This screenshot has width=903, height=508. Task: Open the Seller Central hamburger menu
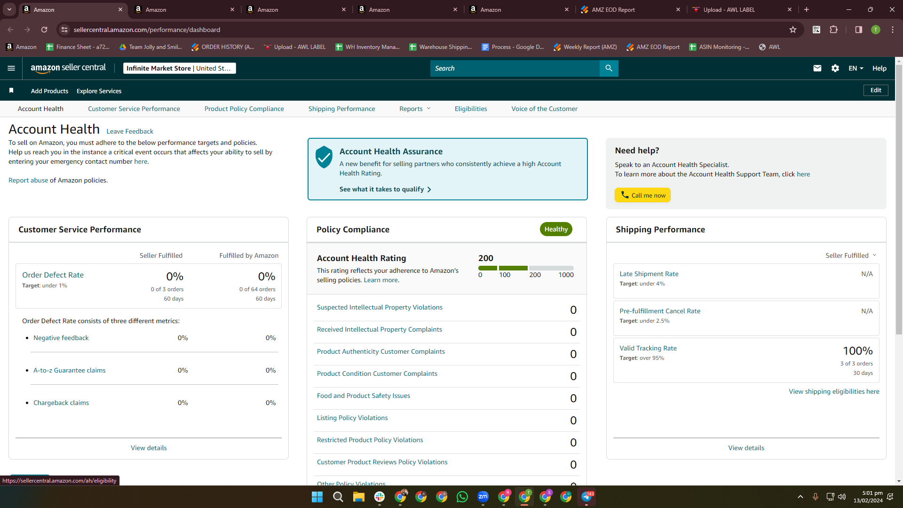[11, 68]
